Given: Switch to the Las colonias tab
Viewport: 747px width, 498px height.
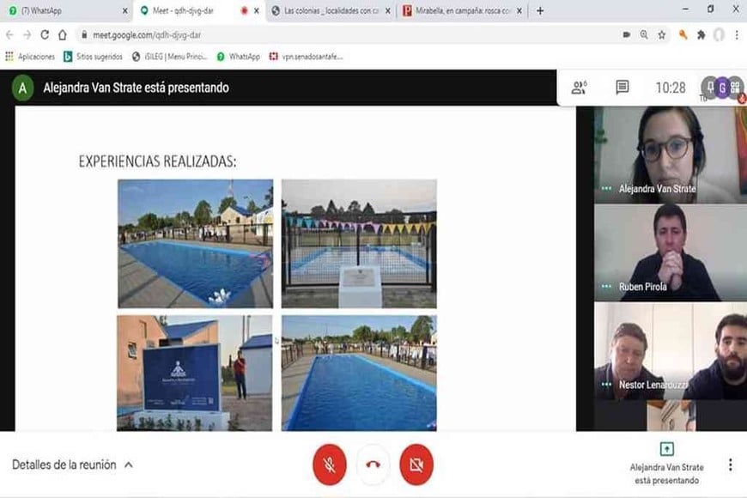Looking at the screenshot, I should [x=326, y=10].
